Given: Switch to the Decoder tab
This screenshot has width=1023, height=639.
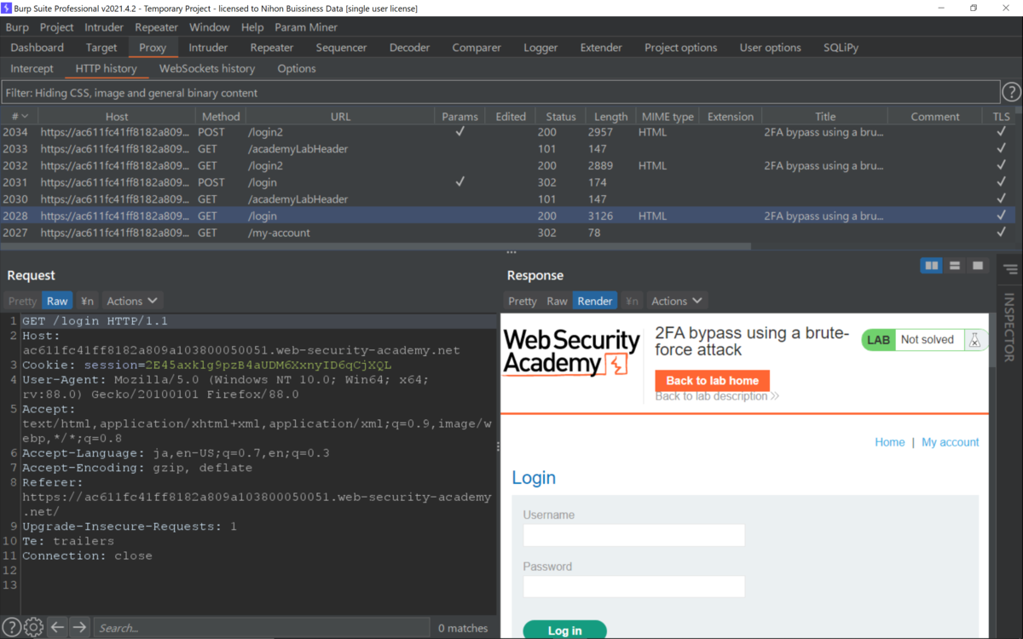Looking at the screenshot, I should [x=409, y=48].
